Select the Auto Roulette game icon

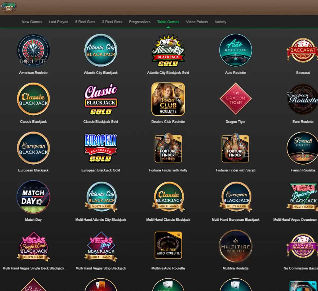(x=235, y=51)
